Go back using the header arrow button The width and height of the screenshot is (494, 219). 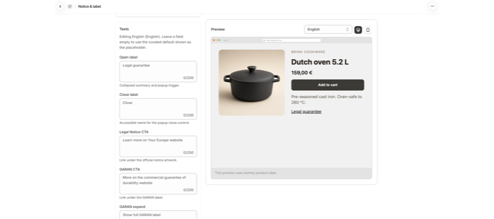click(60, 6)
